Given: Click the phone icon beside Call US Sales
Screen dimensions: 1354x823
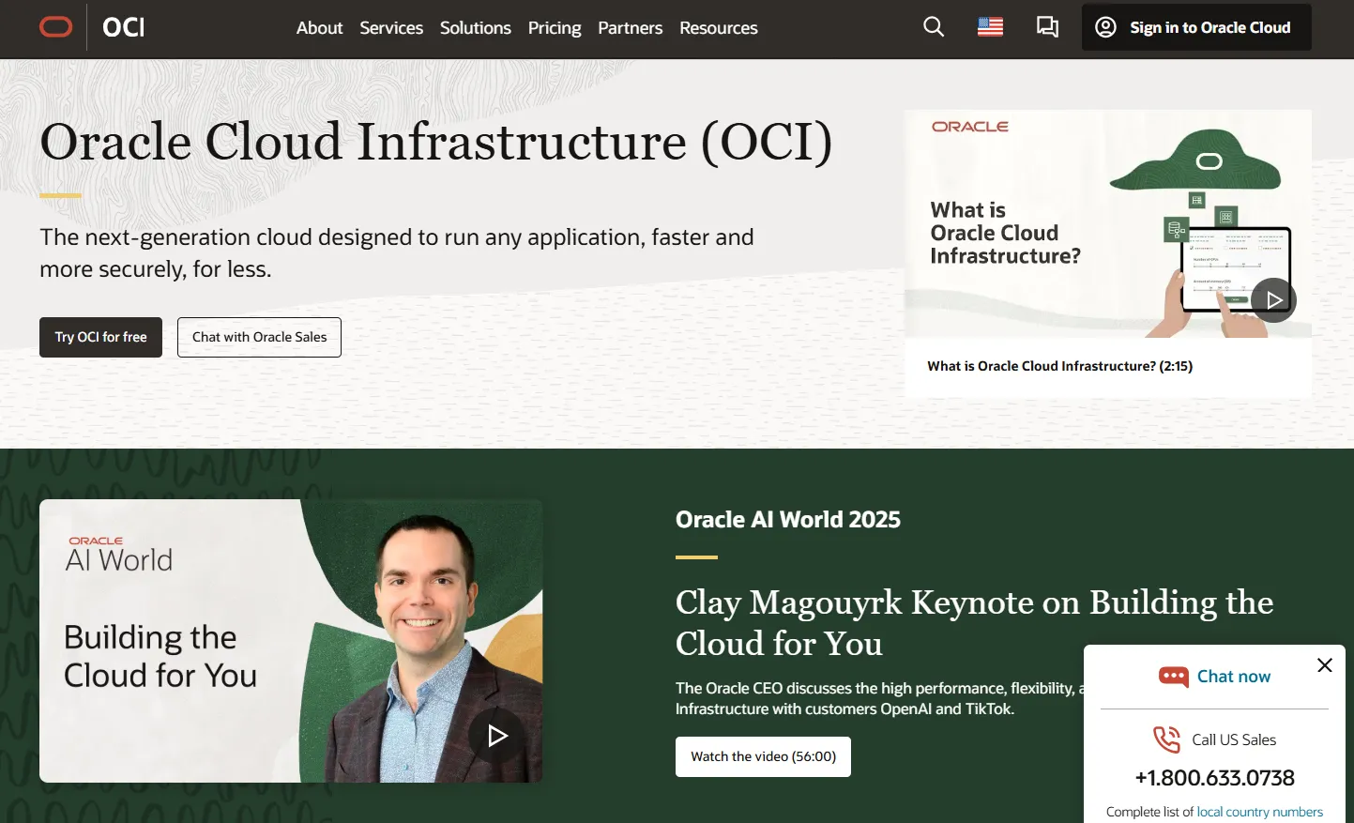Looking at the screenshot, I should 1166,739.
